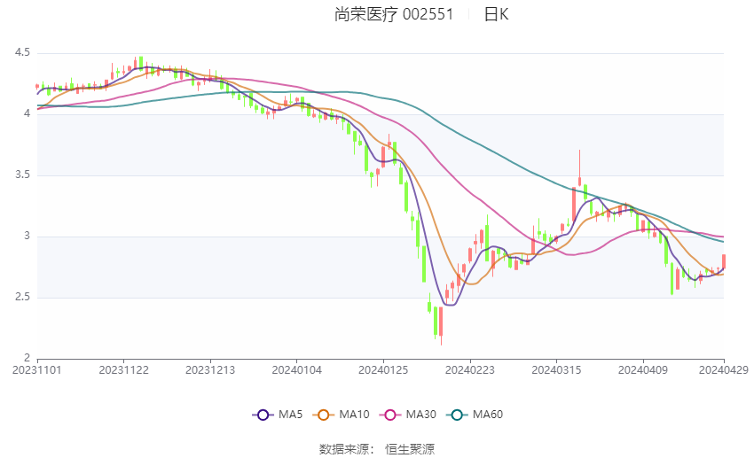The height and width of the screenshot is (458, 754).
Task: Click the 2.5 price axis label
Action: click(x=22, y=298)
